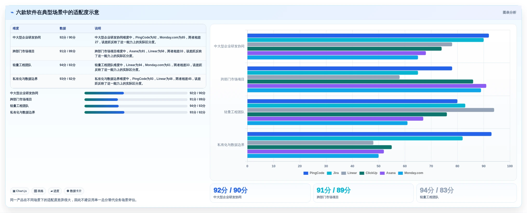Click the 94分 / 83分 table cell
This screenshot has height=213, width=527.
pos(68,65)
